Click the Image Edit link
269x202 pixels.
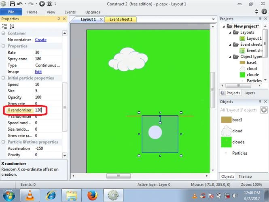tap(38, 72)
